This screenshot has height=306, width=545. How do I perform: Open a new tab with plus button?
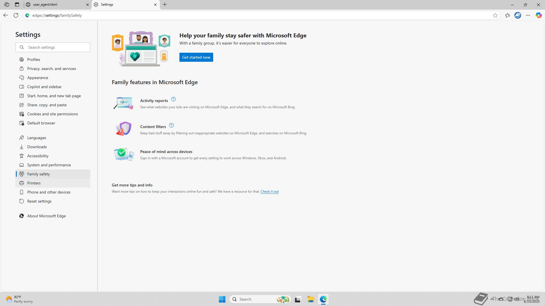click(x=165, y=5)
